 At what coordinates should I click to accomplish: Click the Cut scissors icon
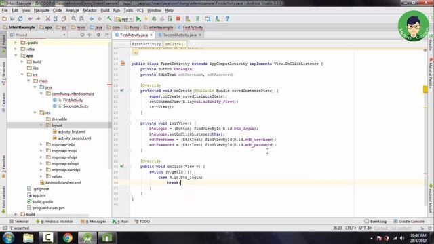(48, 19)
